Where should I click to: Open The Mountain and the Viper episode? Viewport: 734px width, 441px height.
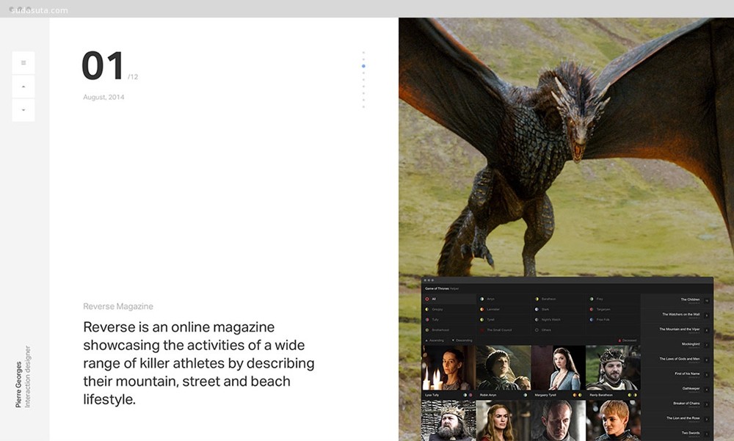[679, 330]
